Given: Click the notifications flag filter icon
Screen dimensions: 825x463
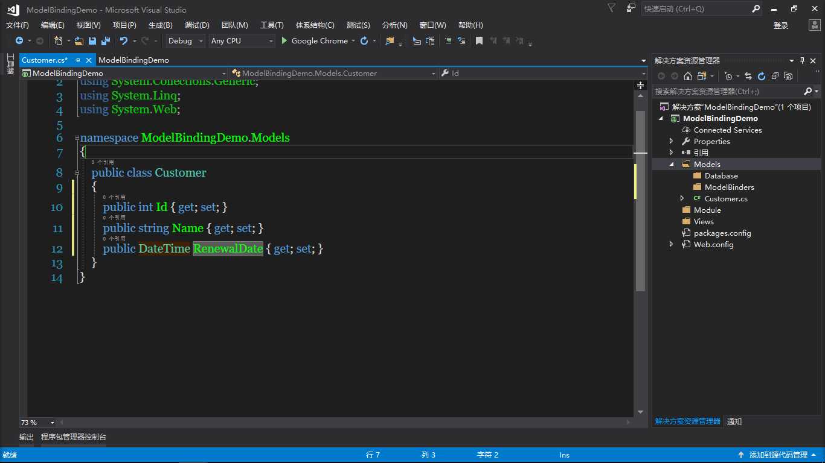Looking at the screenshot, I should point(612,8).
